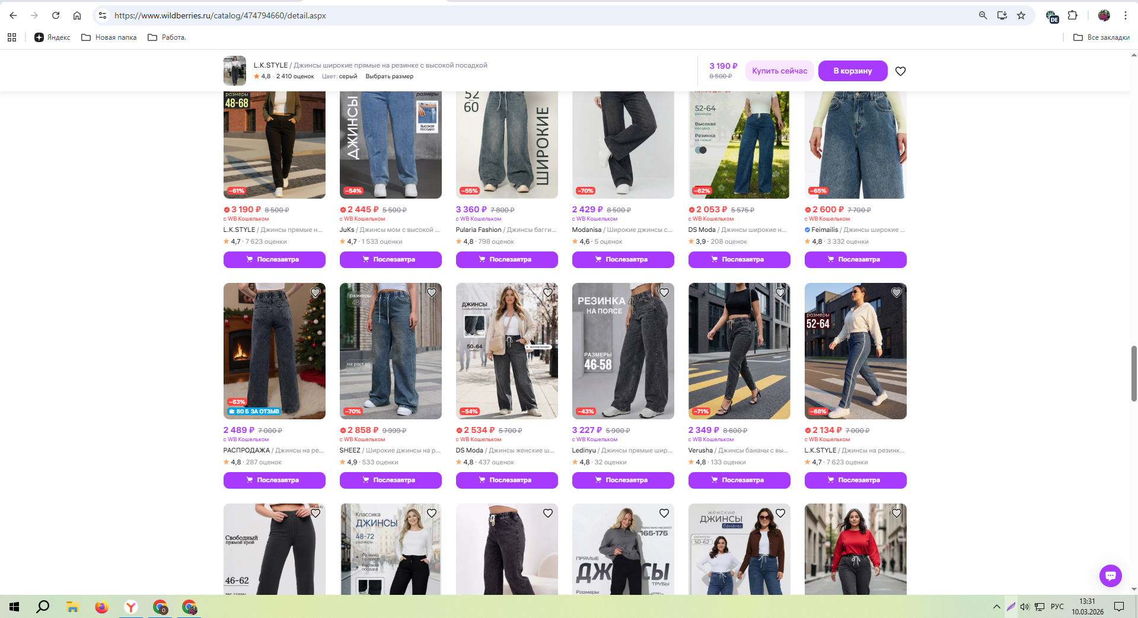Open the Chrome three-dot menu
1138x618 pixels.
1126,15
